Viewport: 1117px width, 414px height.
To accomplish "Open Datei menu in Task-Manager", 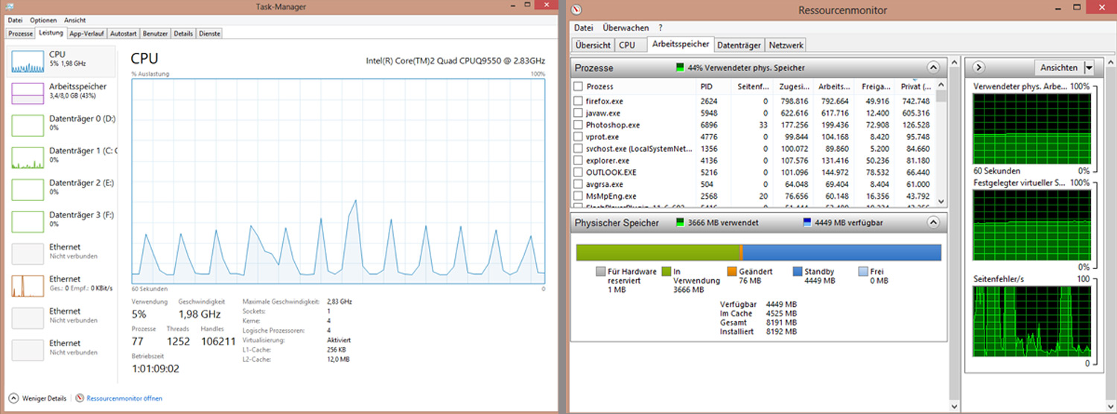I will pyautogui.click(x=15, y=20).
